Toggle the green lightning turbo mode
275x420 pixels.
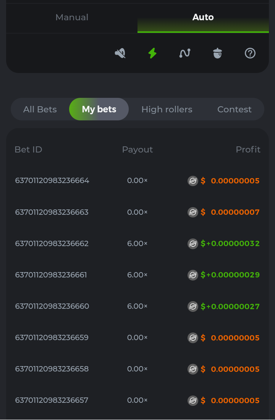coord(152,53)
